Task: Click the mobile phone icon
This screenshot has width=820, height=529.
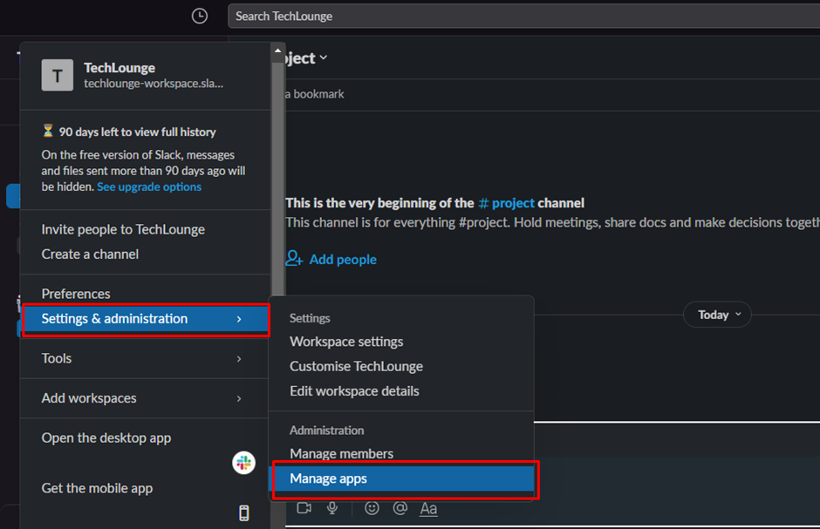Action: pyautogui.click(x=243, y=512)
